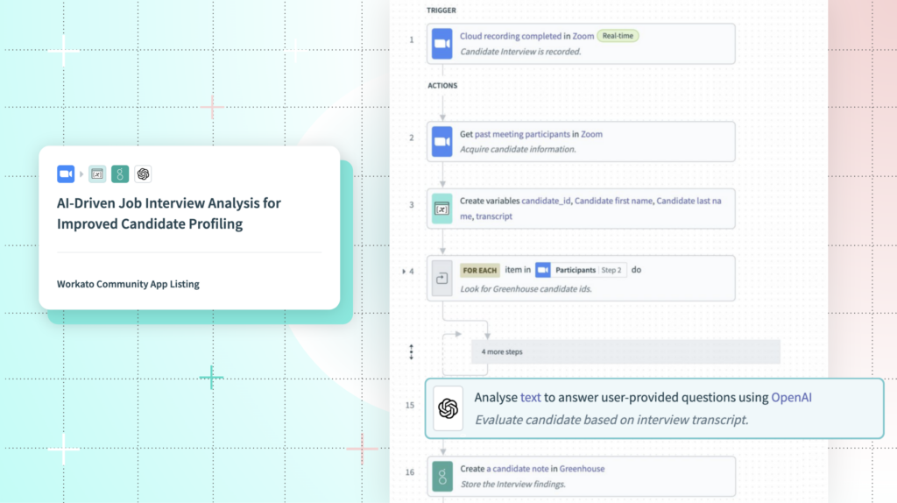Image resolution: width=897 pixels, height=503 pixels.
Task: Click the vertical expand arrows beside collapsed steps
Action: [411, 352]
